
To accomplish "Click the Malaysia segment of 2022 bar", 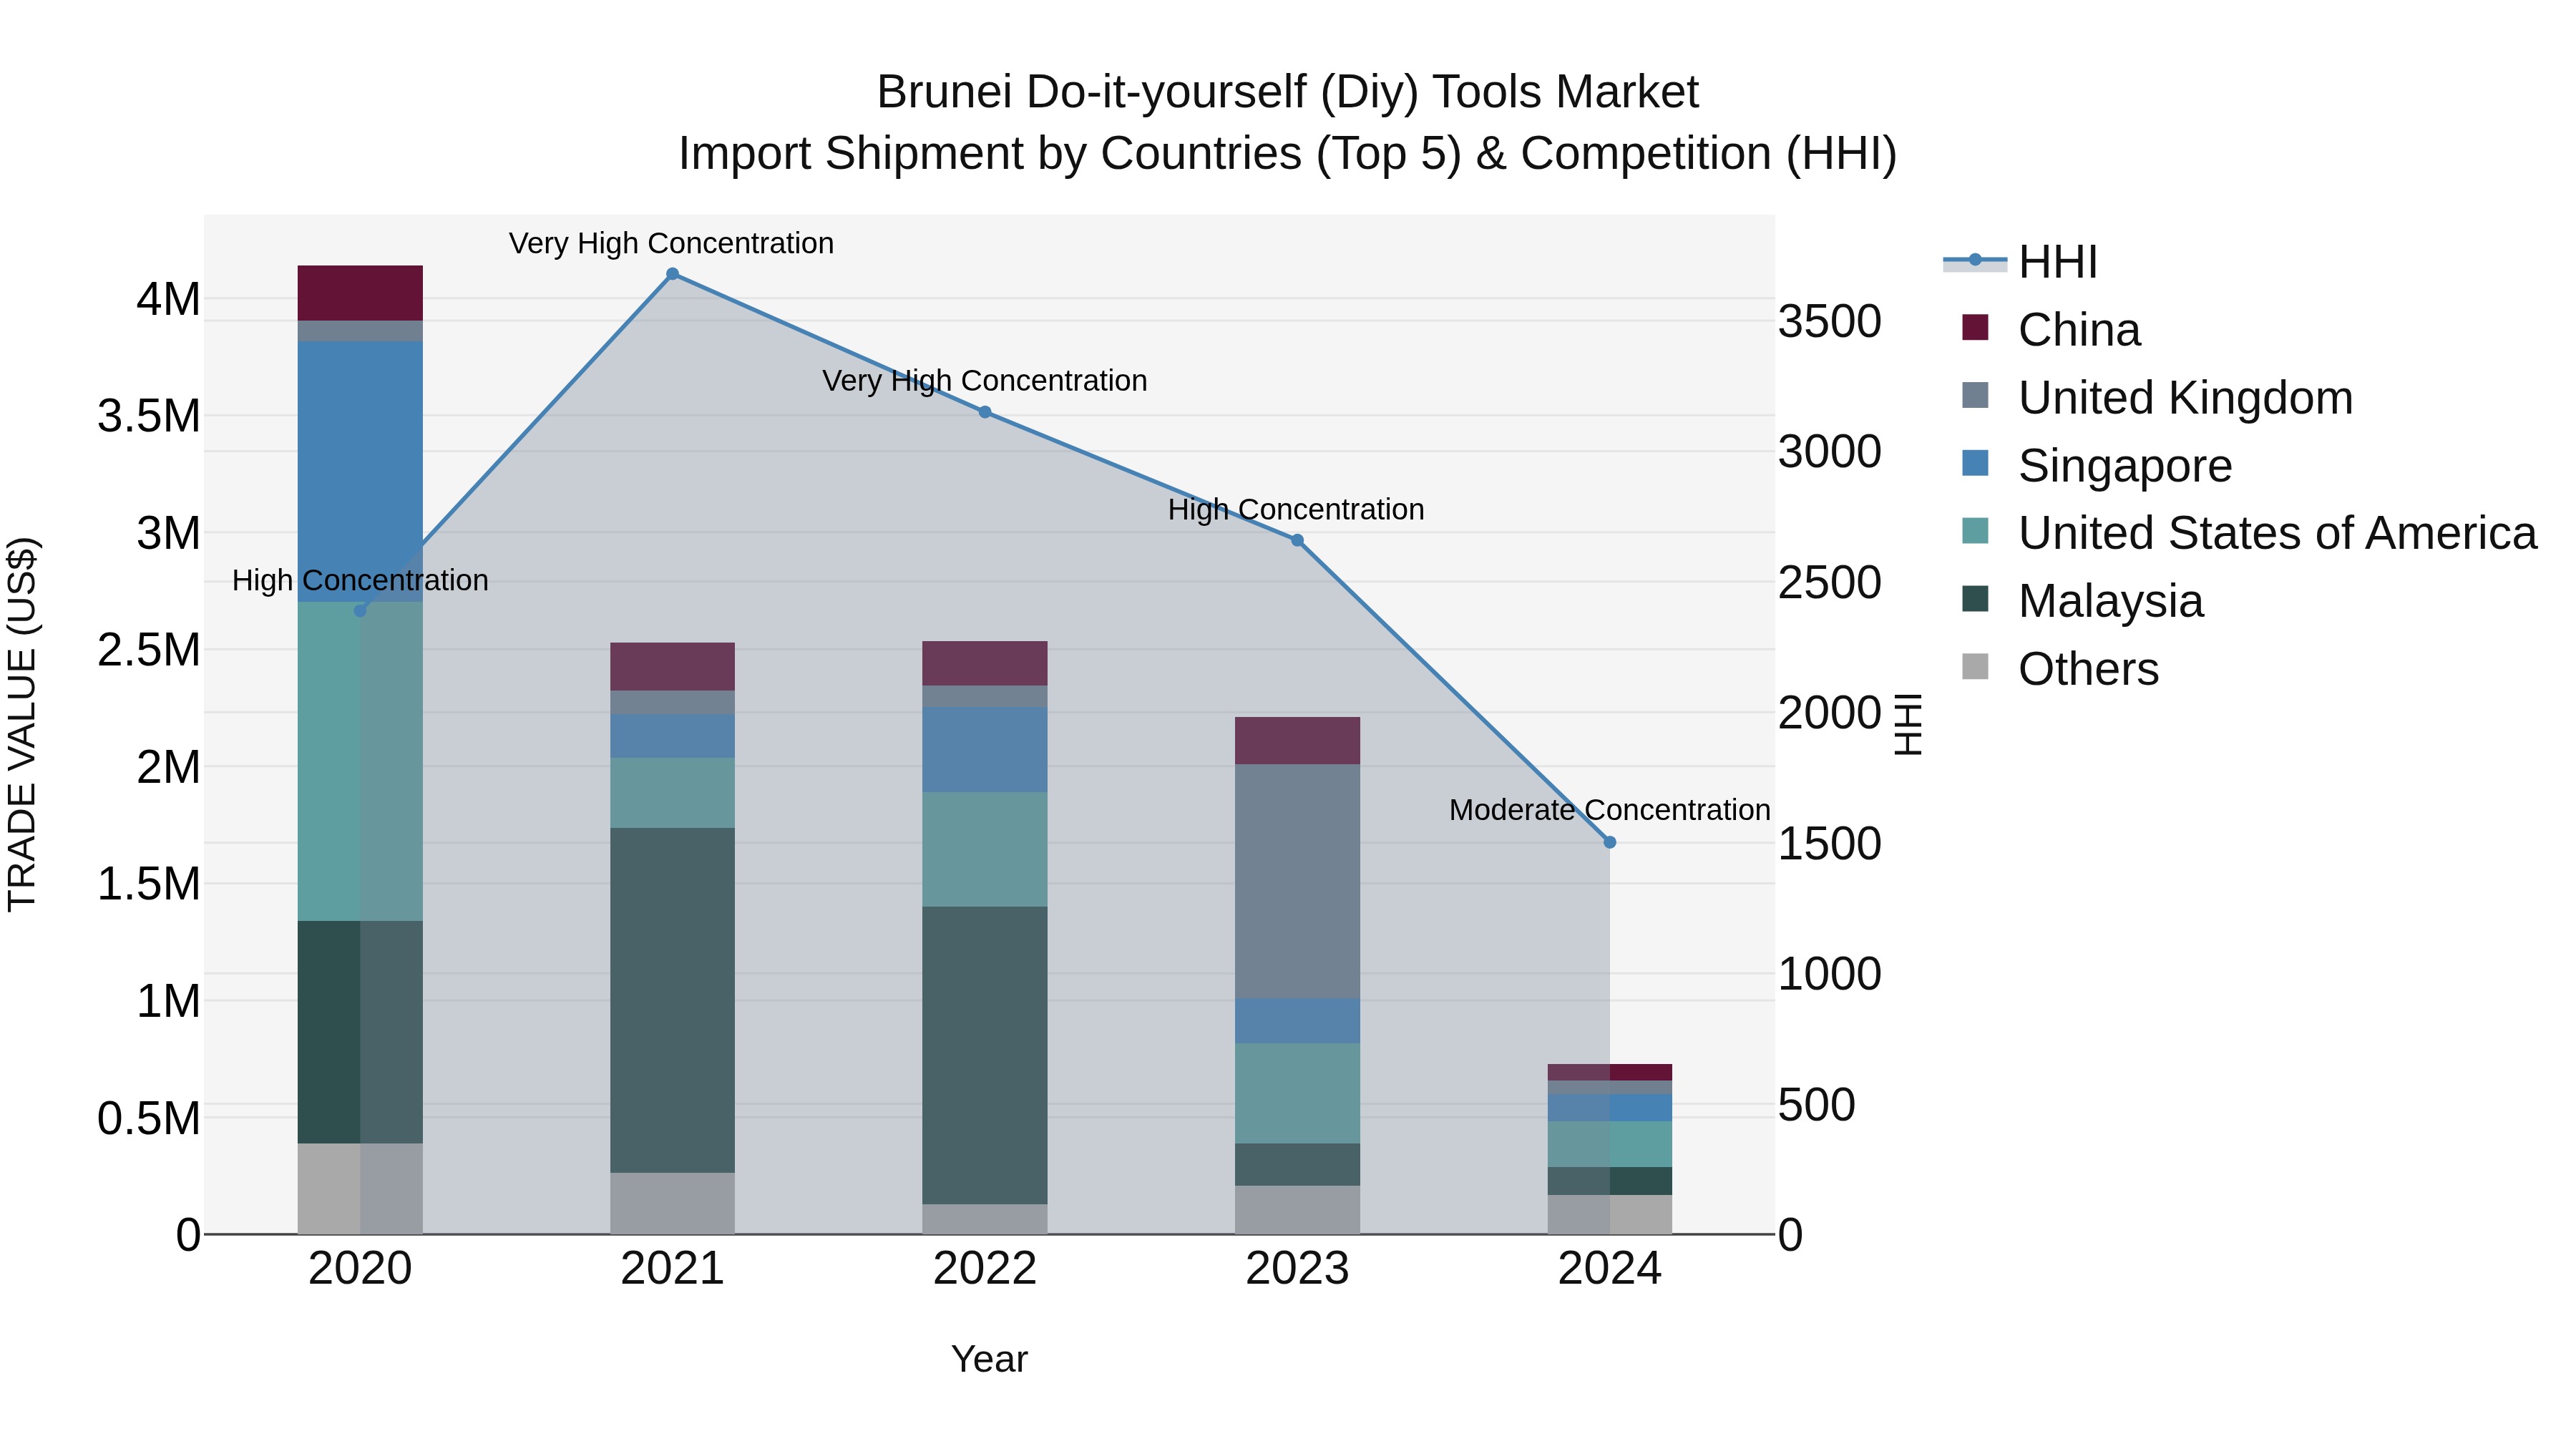I will click(x=985, y=1055).
